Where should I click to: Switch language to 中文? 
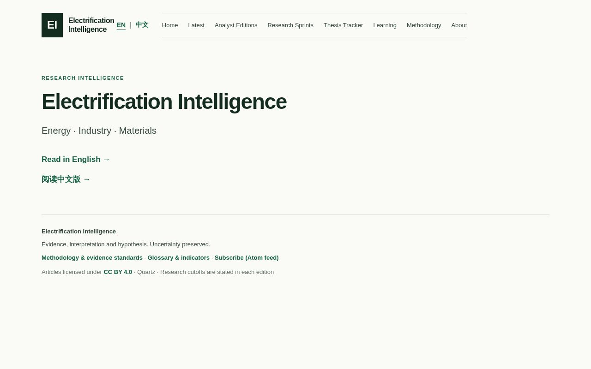[x=142, y=25]
